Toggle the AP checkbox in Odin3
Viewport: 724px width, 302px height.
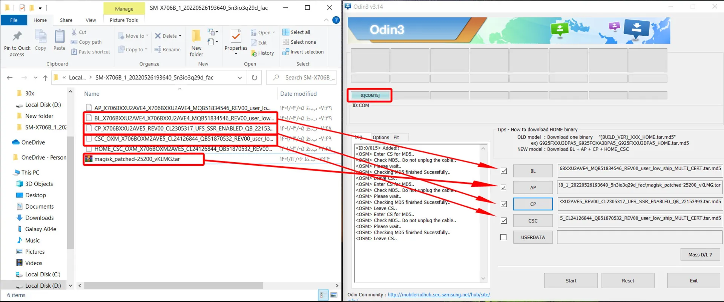click(503, 188)
